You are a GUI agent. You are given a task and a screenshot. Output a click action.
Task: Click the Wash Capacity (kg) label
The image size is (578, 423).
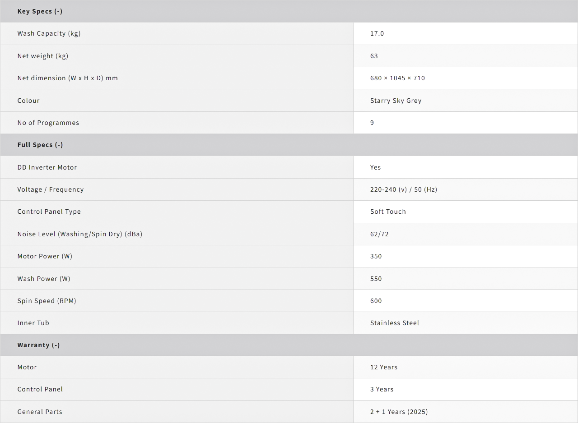(49, 33)
